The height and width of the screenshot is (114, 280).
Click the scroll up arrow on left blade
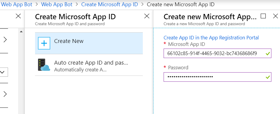[x=21, y=32]
